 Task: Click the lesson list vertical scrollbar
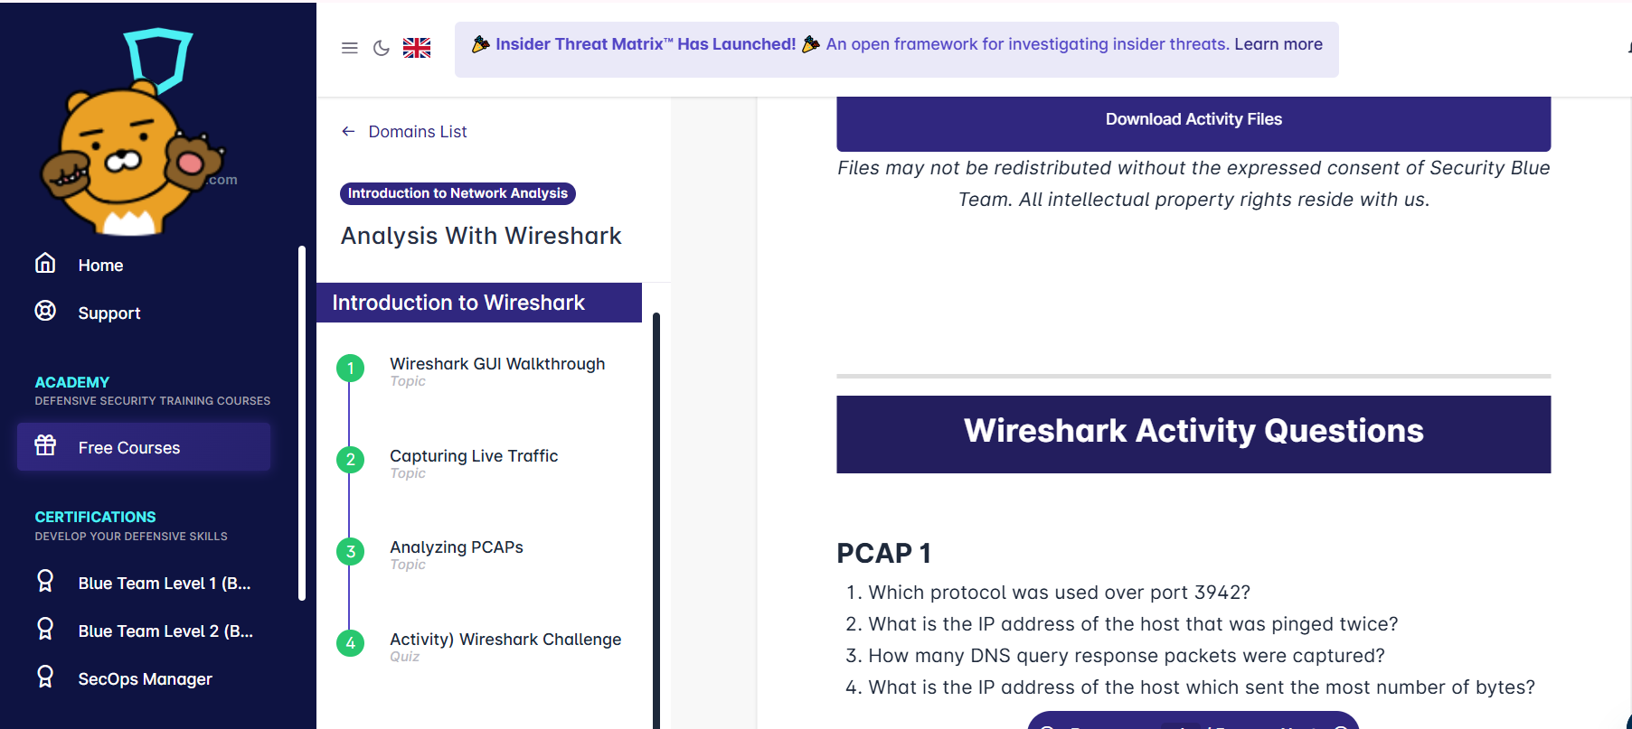656,520
